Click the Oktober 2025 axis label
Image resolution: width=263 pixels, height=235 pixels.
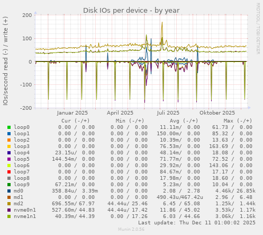click(217, 113)
